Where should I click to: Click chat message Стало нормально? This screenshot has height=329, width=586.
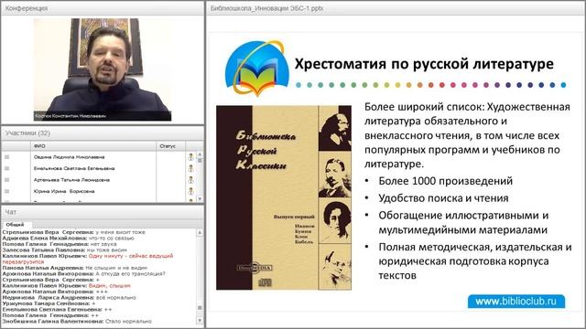128,321
